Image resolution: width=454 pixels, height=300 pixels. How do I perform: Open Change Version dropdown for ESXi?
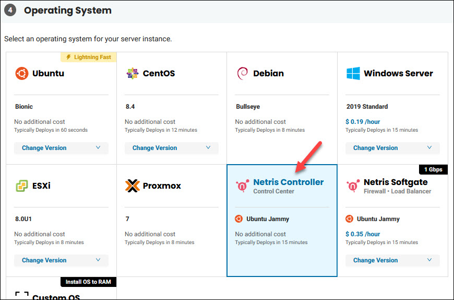coord(61,260)
